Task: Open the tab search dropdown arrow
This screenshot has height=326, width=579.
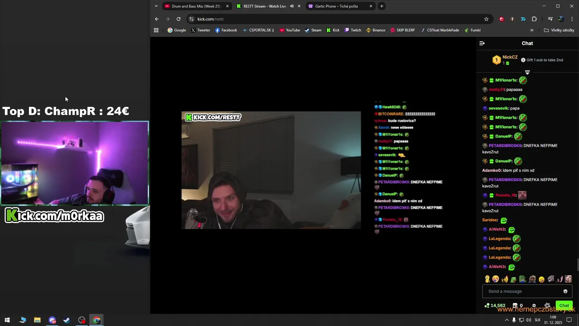Action: click(x=156, y=6)
